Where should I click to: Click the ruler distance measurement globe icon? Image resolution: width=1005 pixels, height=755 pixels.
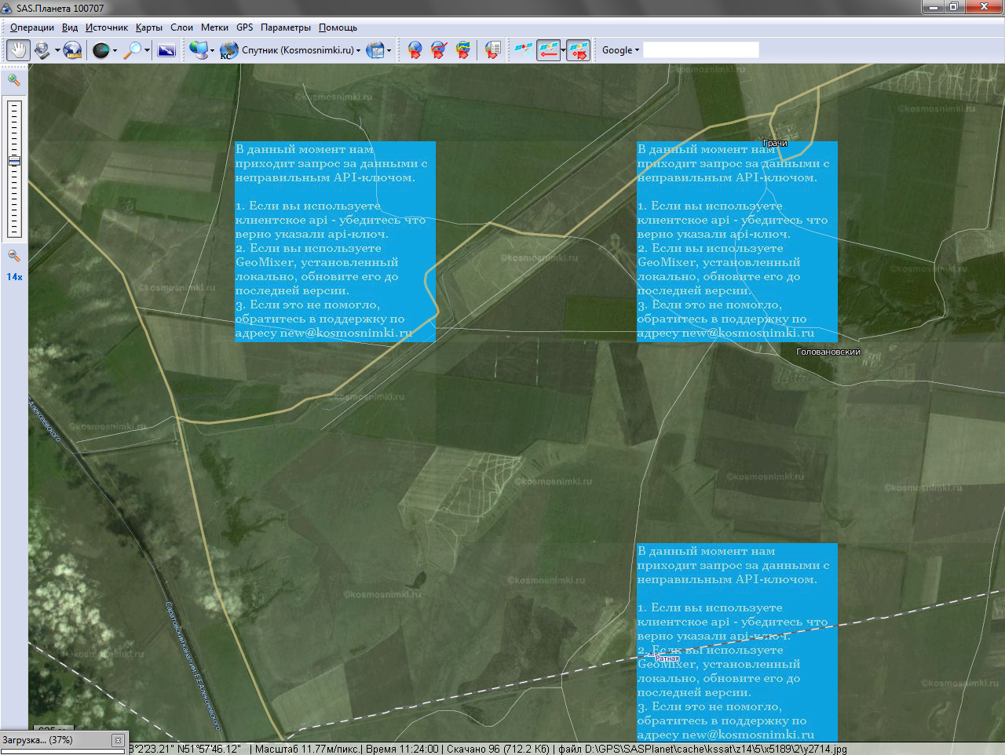(x=72, y=50)
